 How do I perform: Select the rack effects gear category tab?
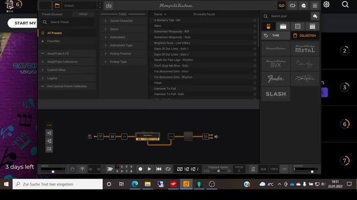click(x=312, y=26)
